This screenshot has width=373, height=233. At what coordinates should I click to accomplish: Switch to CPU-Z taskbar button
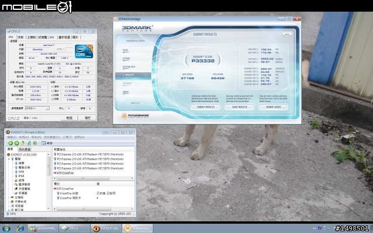(74, 228)
